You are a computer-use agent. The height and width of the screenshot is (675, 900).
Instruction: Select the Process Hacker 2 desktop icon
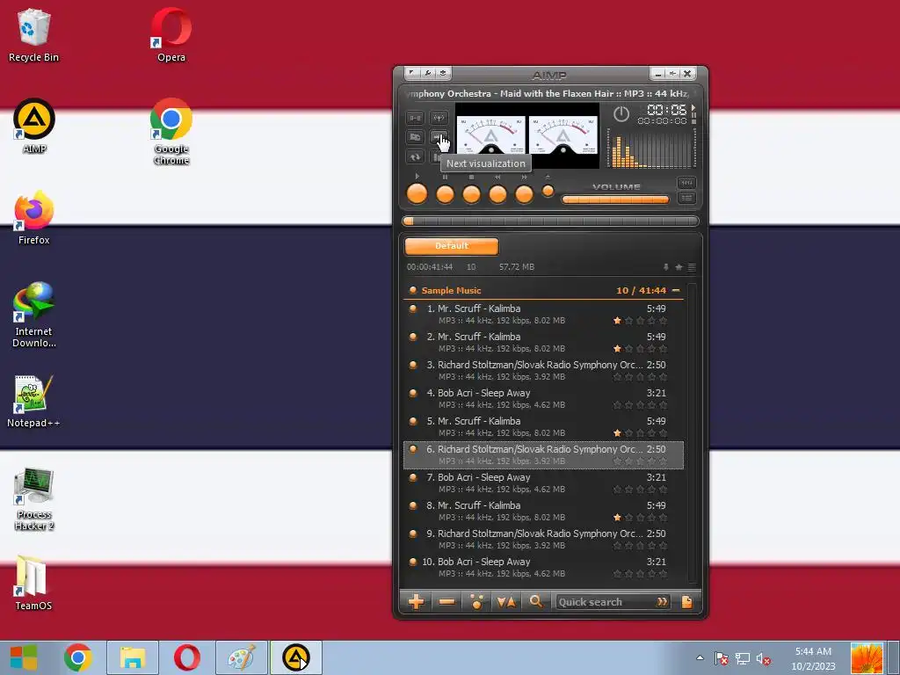click(34, 499)
